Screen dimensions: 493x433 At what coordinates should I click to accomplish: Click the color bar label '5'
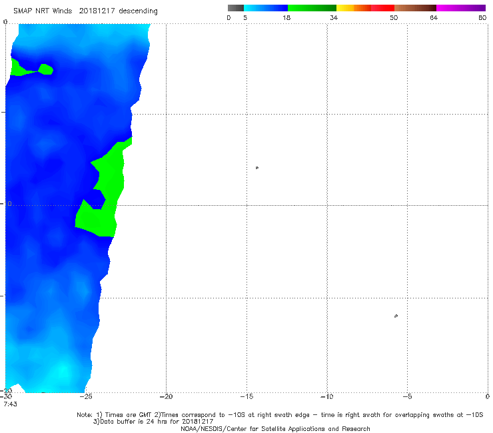coord(245,17)
